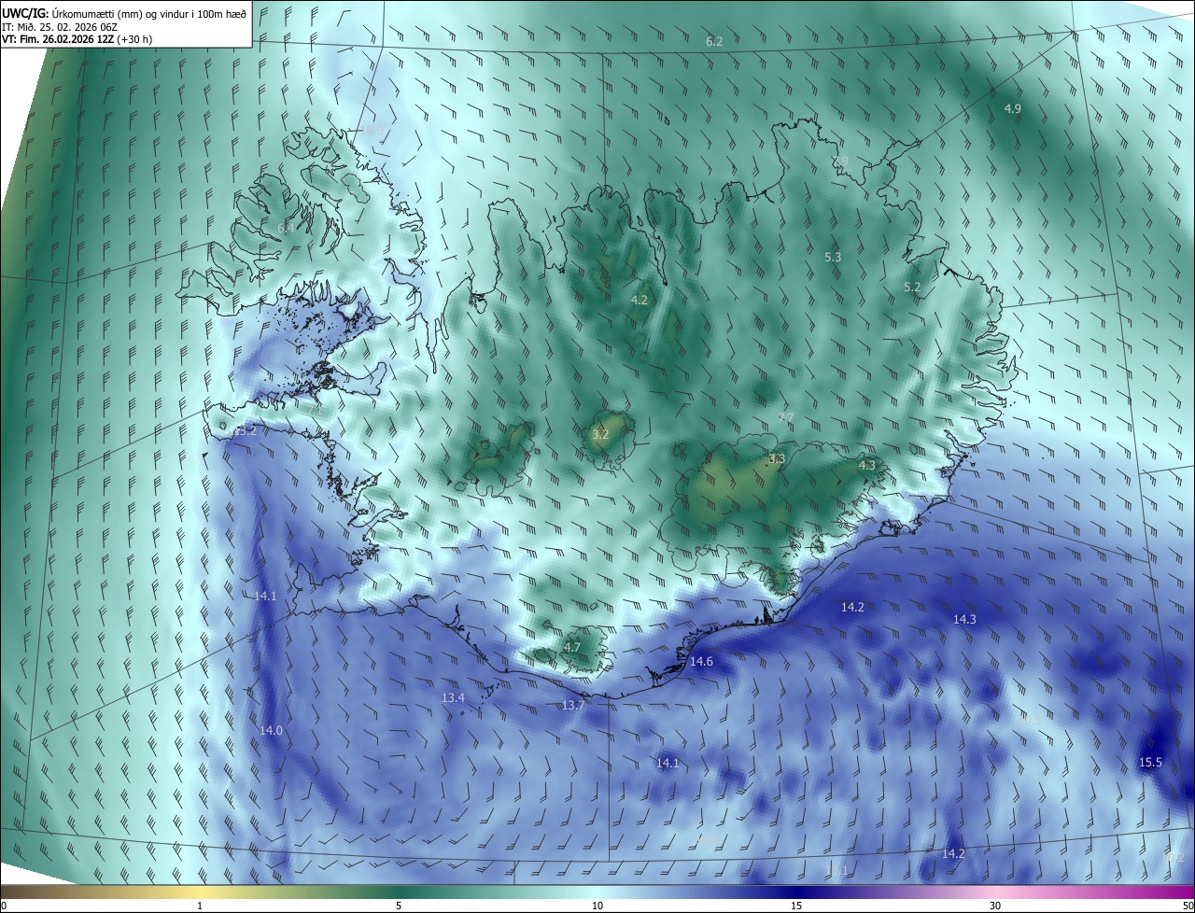Screen dimensions: 1195x913
Task: Click the 3.3 value label
Action: 776,458
